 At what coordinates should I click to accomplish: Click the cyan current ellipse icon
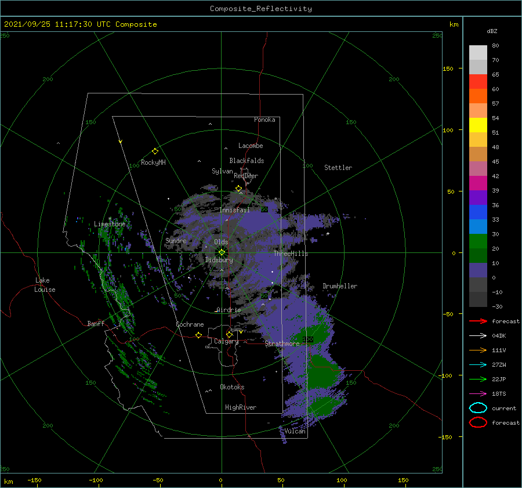tap(478, 408)
